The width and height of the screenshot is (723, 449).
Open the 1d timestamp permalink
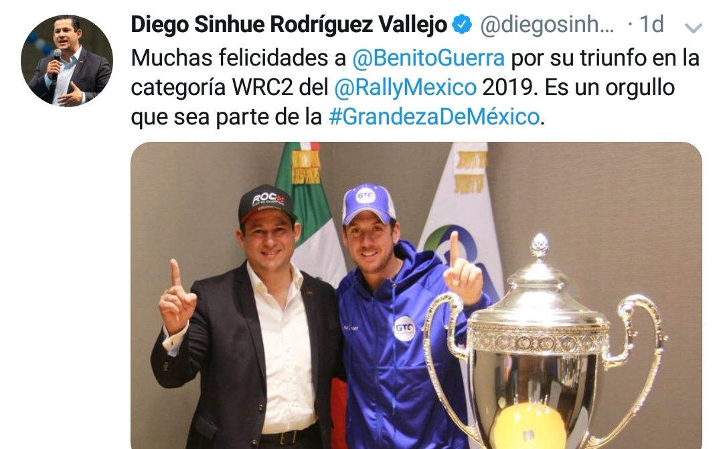(651, 24)
